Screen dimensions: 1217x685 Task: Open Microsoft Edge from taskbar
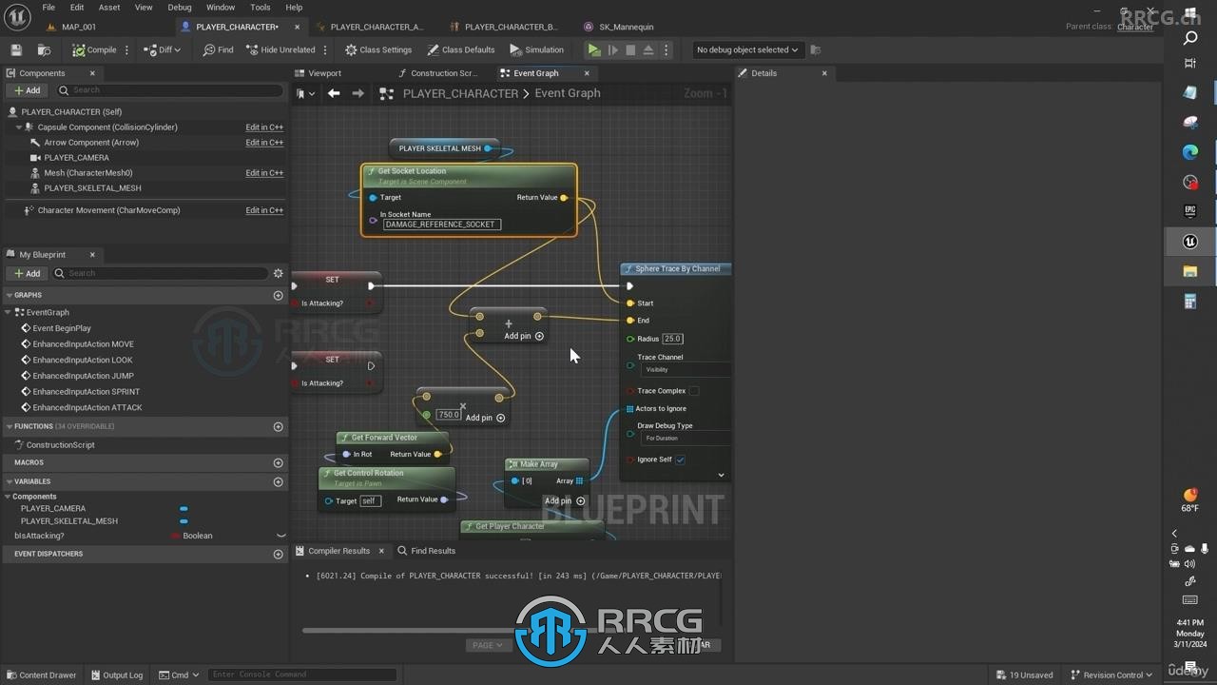click(1190, 151)
